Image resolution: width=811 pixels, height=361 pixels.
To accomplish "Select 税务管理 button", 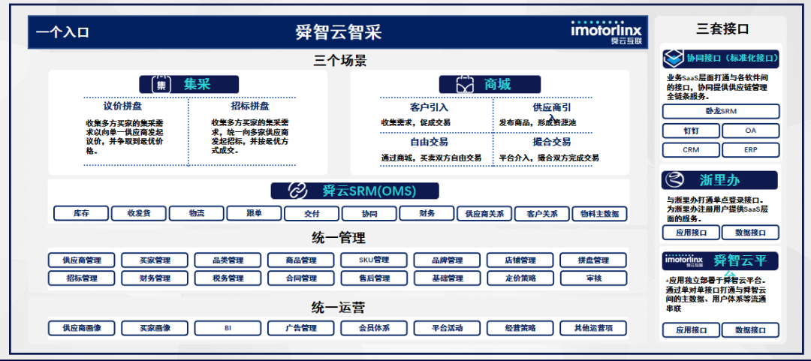I will [x=228, y=278].
